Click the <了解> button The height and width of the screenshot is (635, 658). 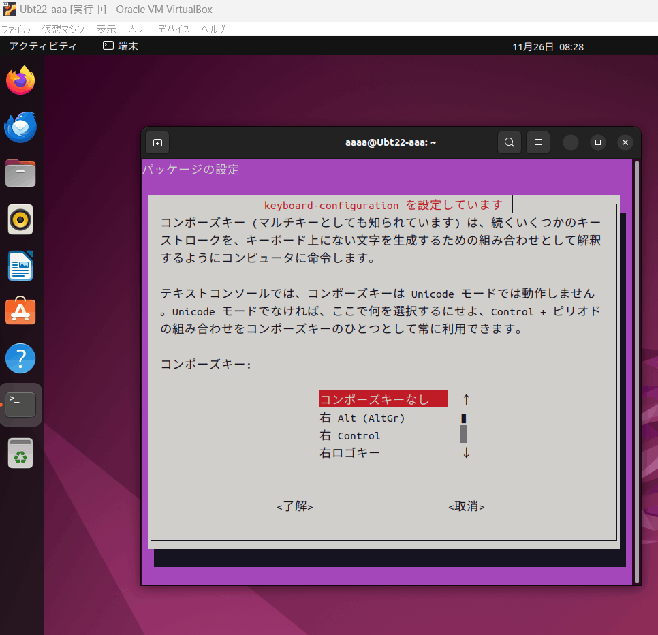pyautogui.click(x=294, y=506)
